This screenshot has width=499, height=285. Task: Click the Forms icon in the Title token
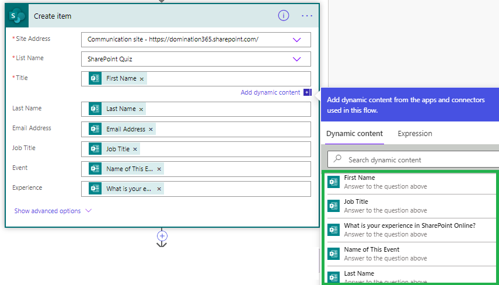(x=95, y=78)
